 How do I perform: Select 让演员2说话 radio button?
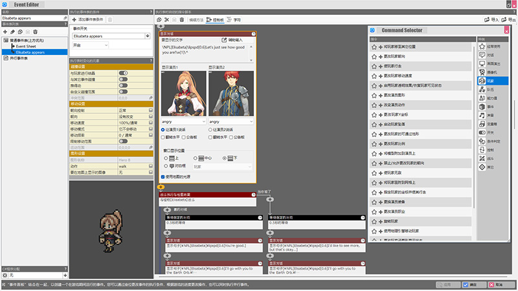click(x=210, y=130)
